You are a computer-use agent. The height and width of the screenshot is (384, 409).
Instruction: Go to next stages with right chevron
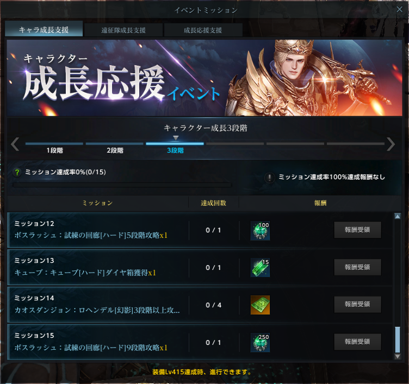click(x=391, y=144)
